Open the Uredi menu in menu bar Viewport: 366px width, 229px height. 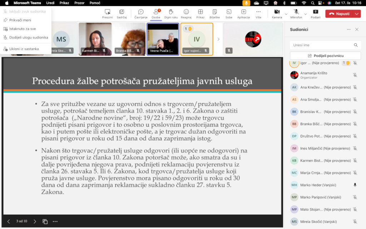click(x=50, y=3)
